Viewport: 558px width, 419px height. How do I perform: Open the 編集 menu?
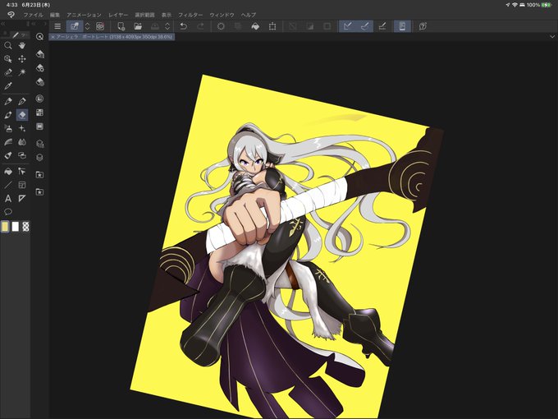pyautogui.click(x=55, y=15)
